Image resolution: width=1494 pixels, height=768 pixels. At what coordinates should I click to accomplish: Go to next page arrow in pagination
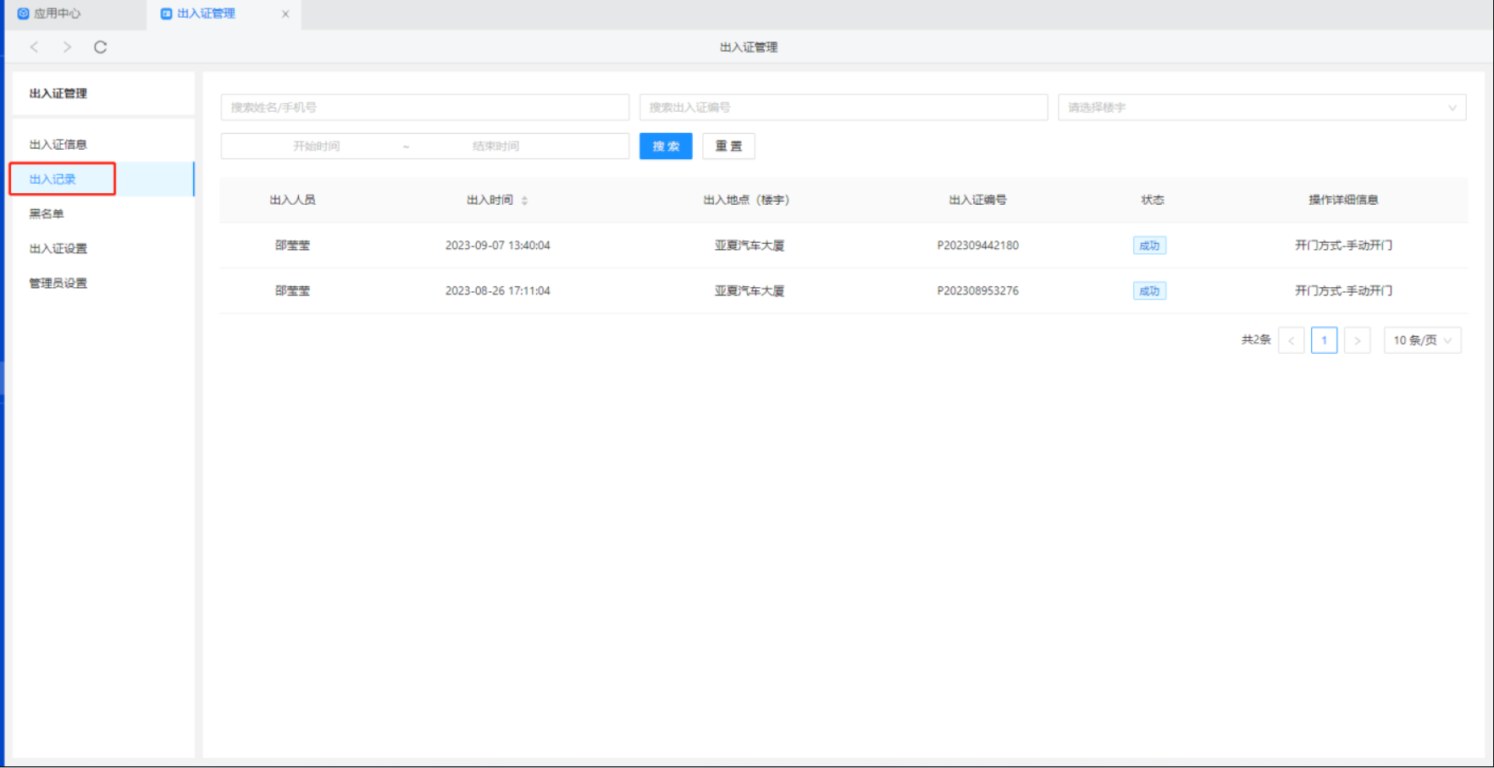pyautogui.click(x=1357, y=340)
